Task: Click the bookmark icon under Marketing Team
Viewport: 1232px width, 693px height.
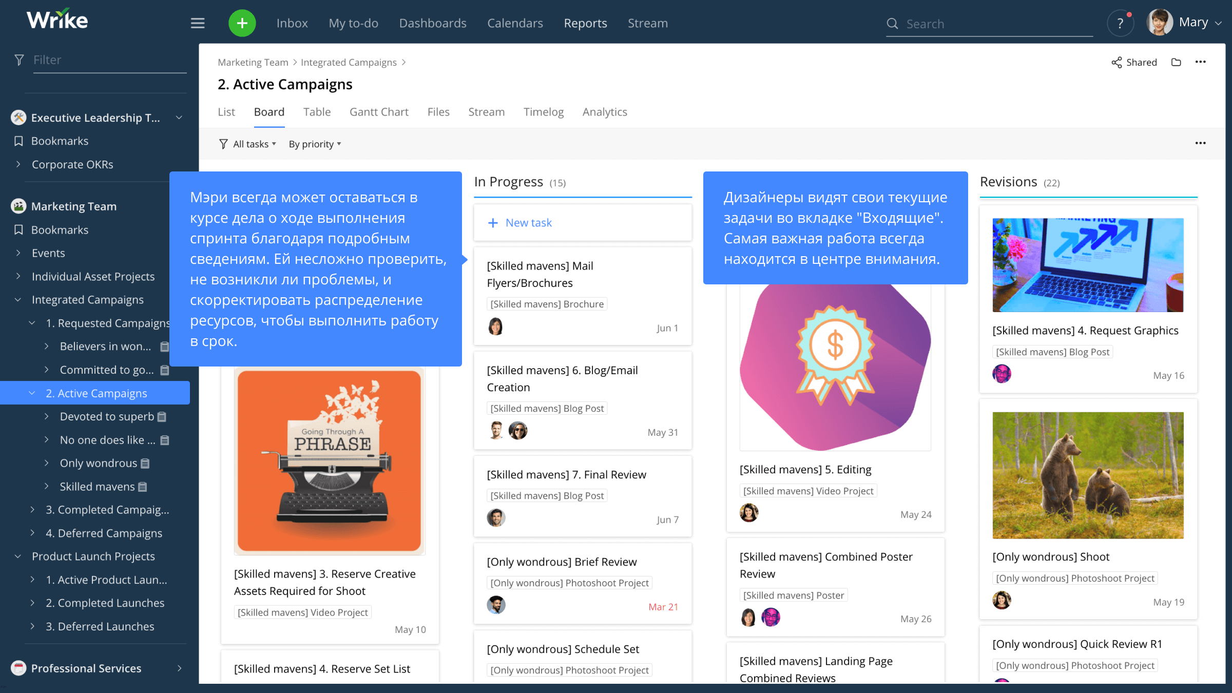Action: point(18,230)
